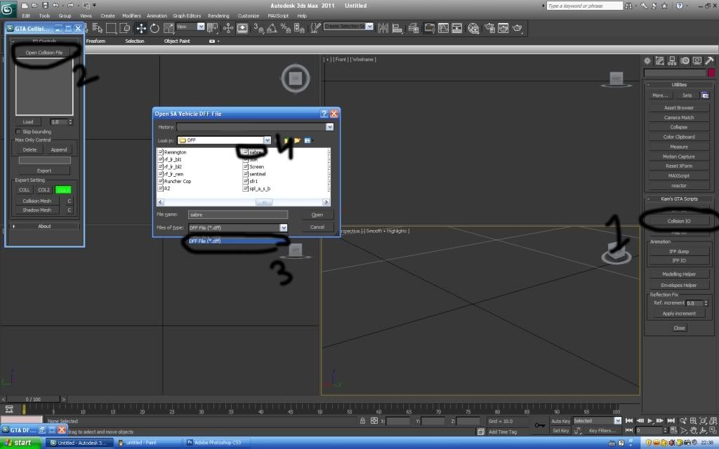The width and height of the screenshot is (719, 449).
Task: Switch to the Object Paint ribbon tab
Action: coord(177,41)
